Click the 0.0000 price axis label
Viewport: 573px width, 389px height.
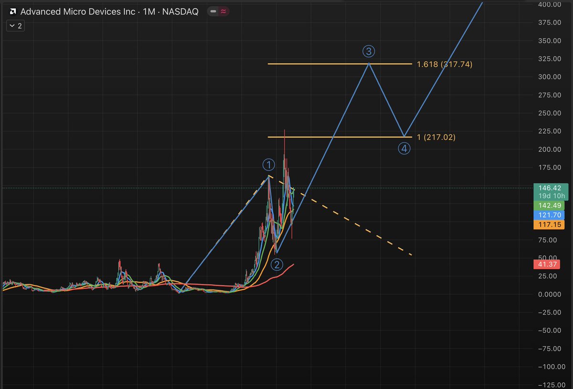[x=550, y=294]
